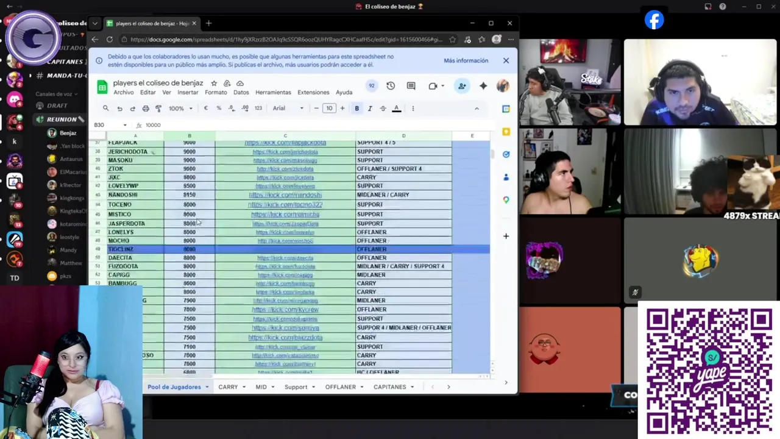Decrease font size with minus button

coord(316,109)
